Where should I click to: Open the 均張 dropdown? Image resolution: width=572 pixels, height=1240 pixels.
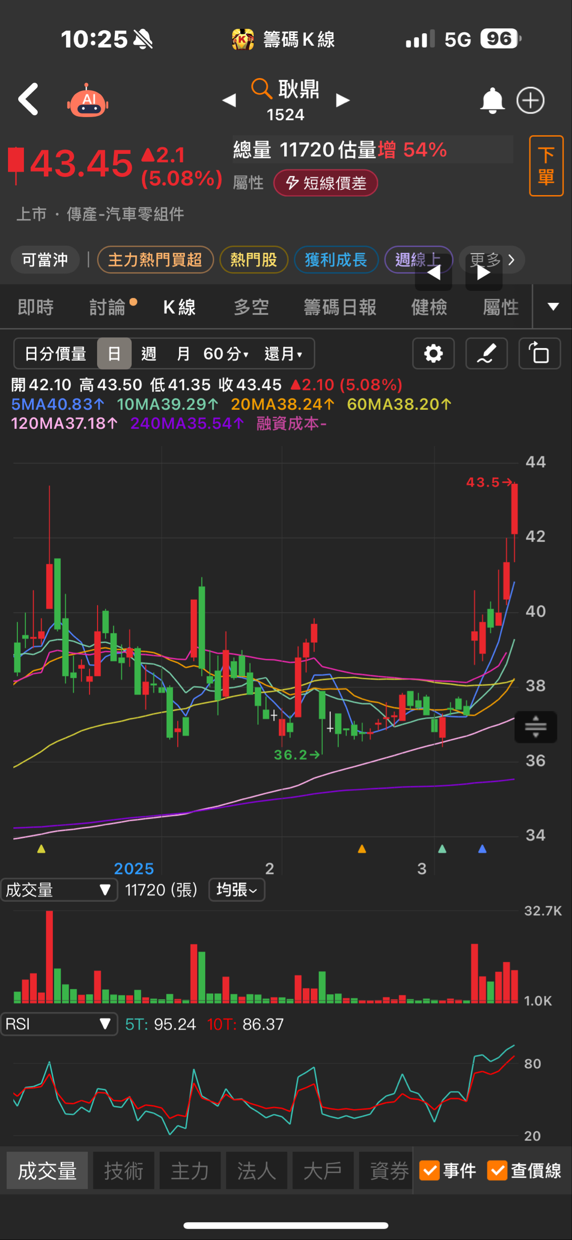(x=237, y=890)
